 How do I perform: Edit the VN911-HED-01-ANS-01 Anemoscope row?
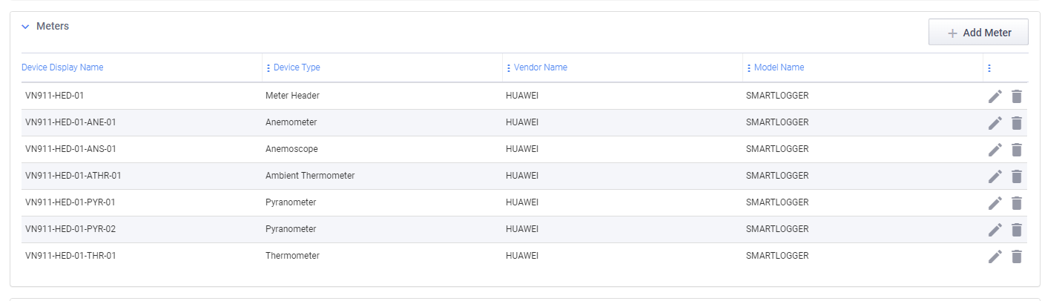(x=995, y=150)
